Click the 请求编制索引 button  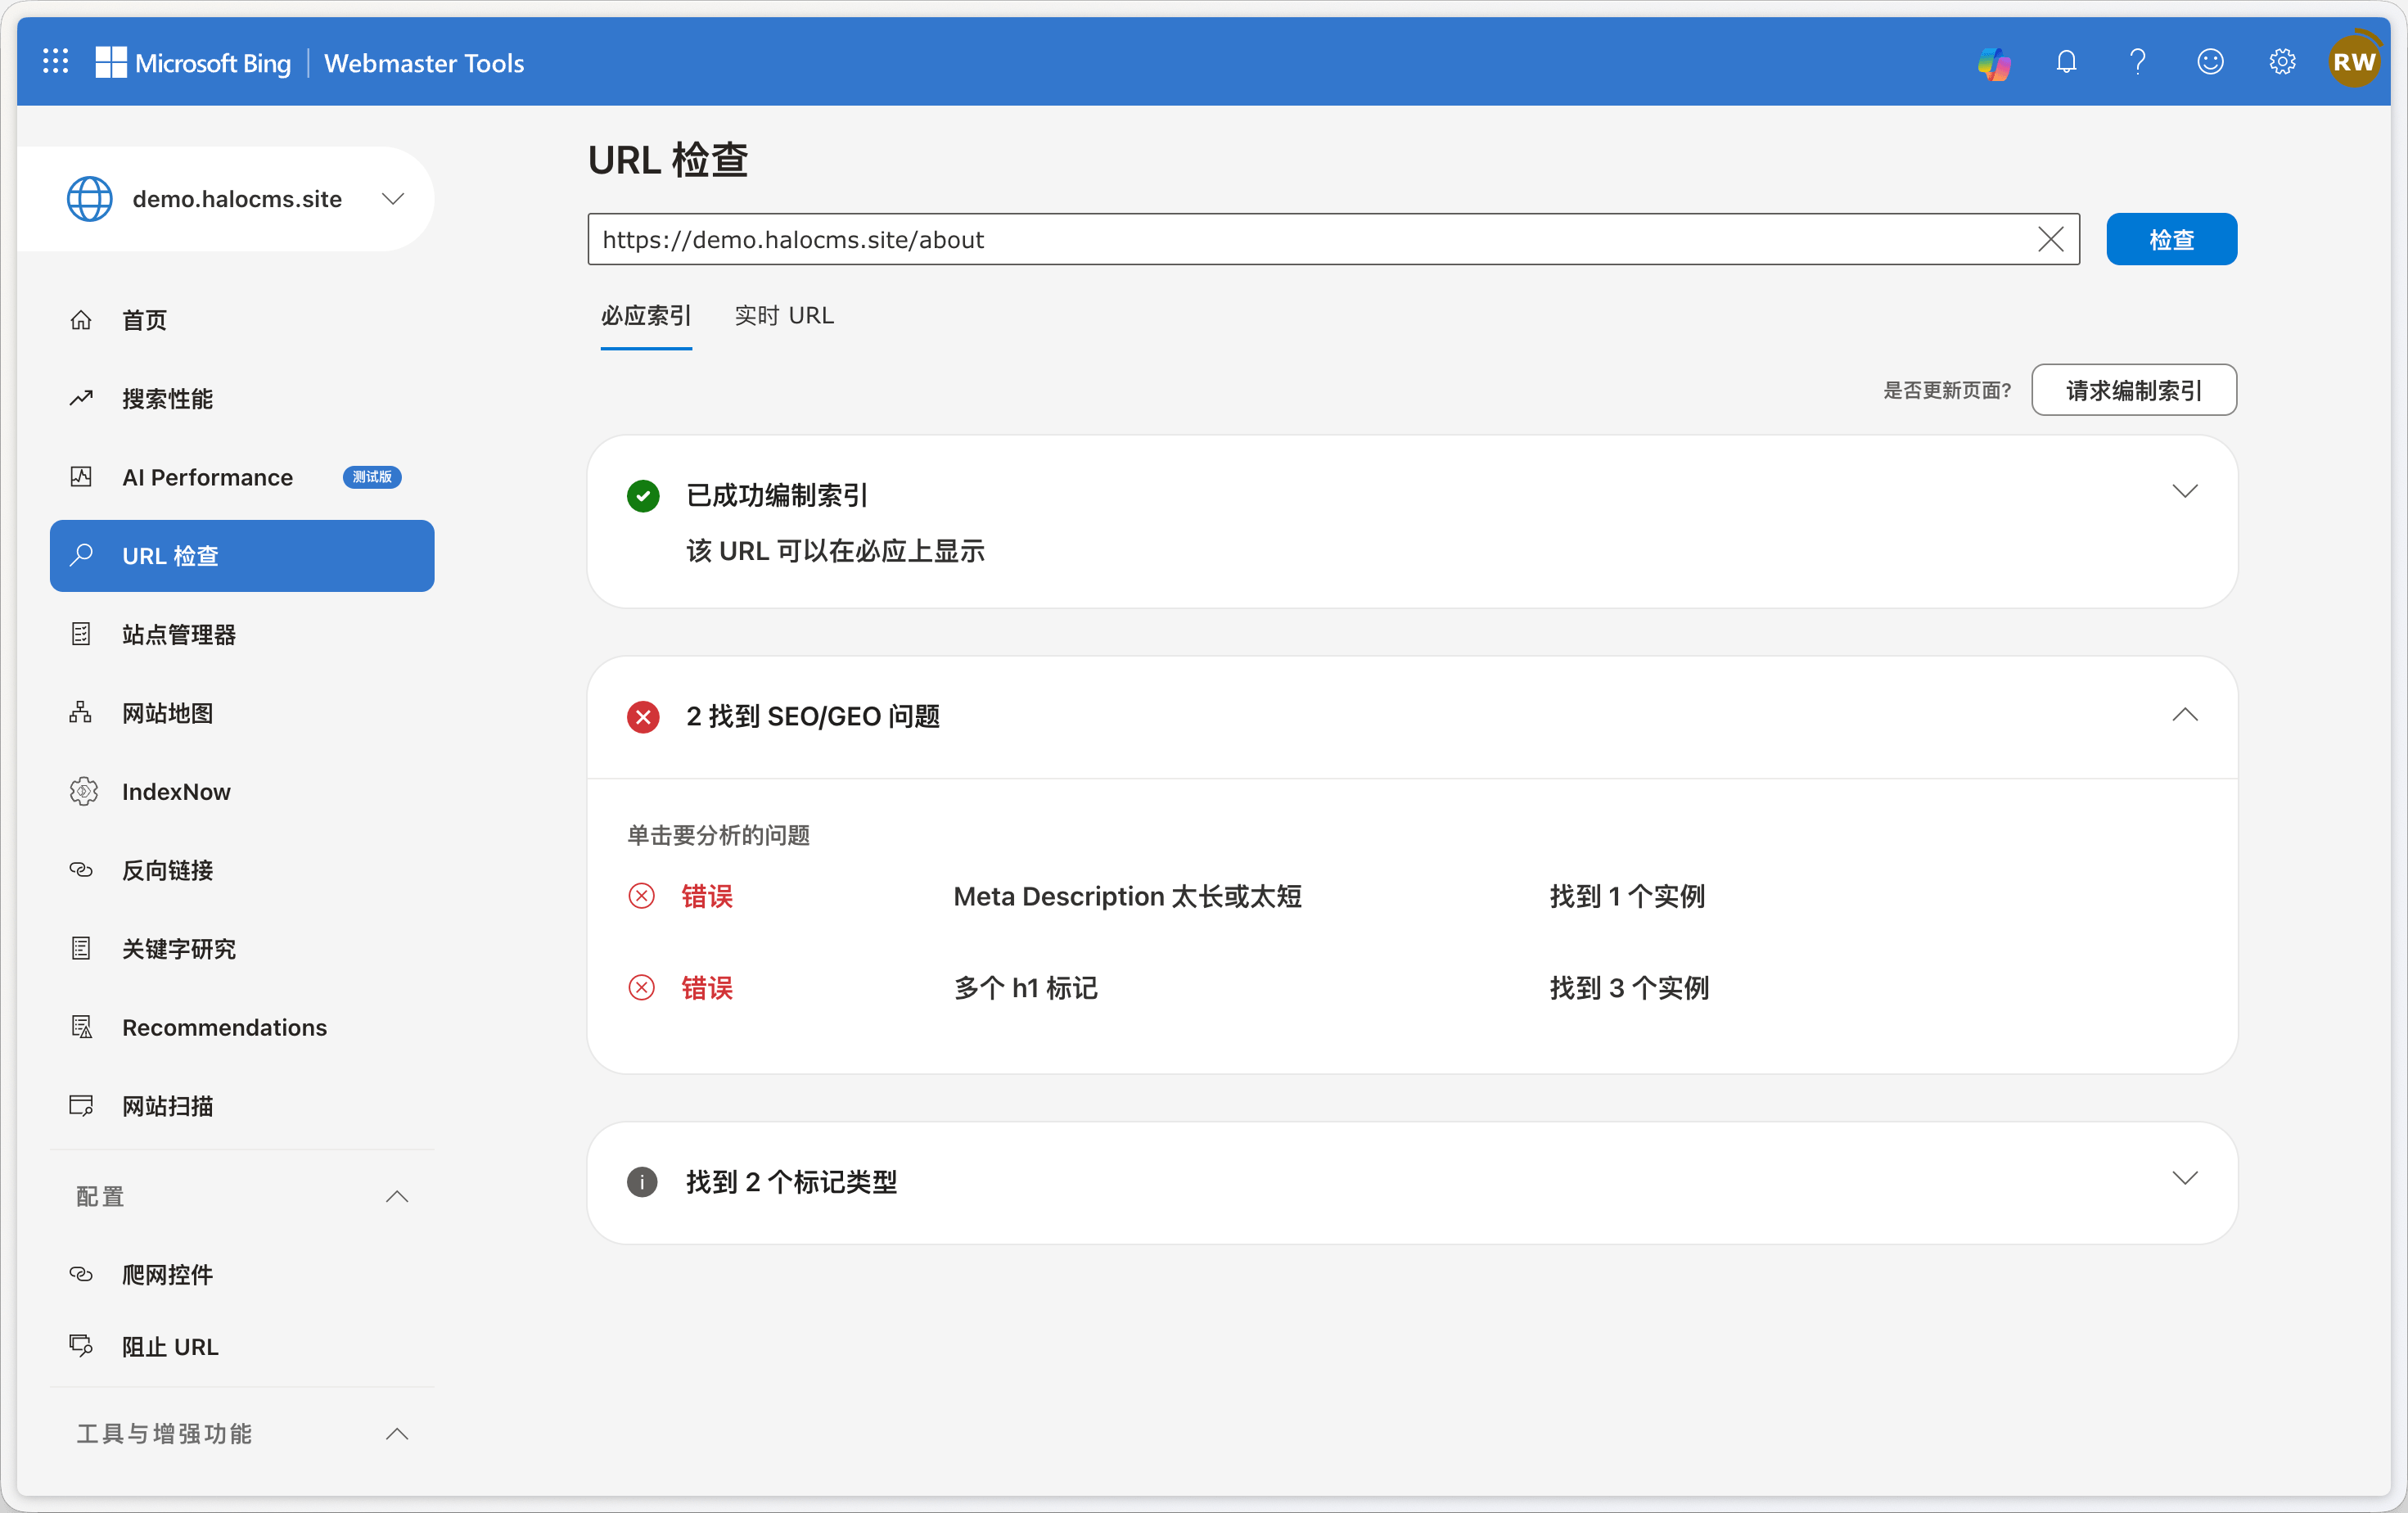click(2134, 390)
